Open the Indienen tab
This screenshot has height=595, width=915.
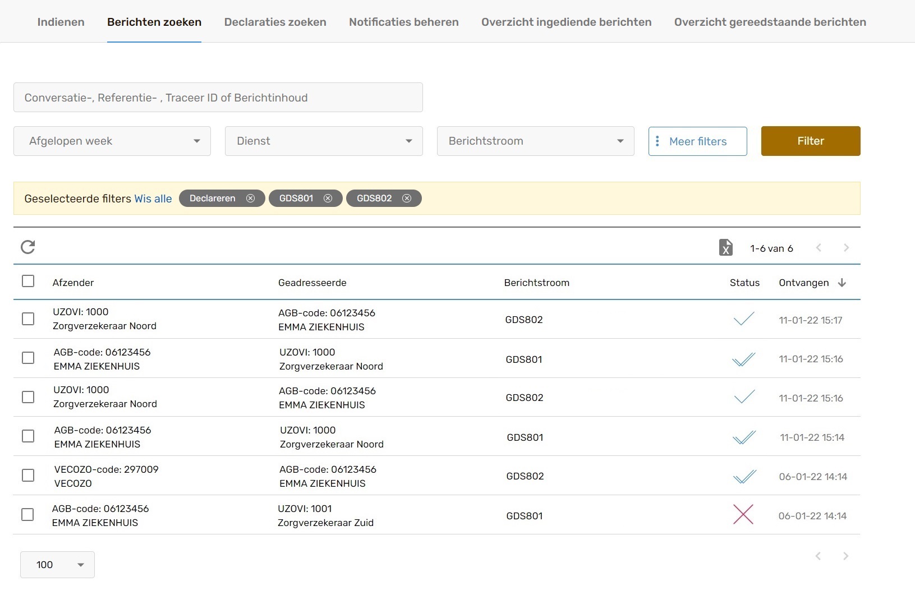[61, 22]
